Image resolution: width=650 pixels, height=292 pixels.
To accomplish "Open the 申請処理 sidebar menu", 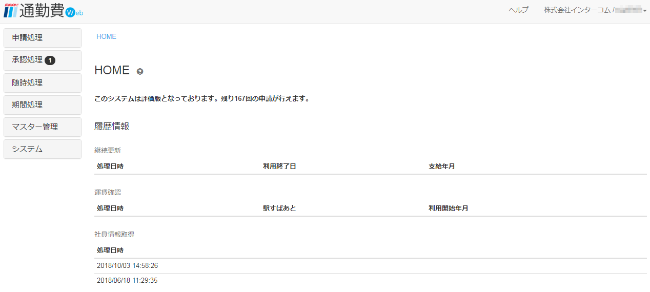I will 42,38.
